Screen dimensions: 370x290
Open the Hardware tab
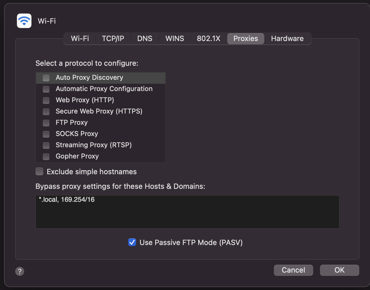pyautogui.click(x=287, y=38)
